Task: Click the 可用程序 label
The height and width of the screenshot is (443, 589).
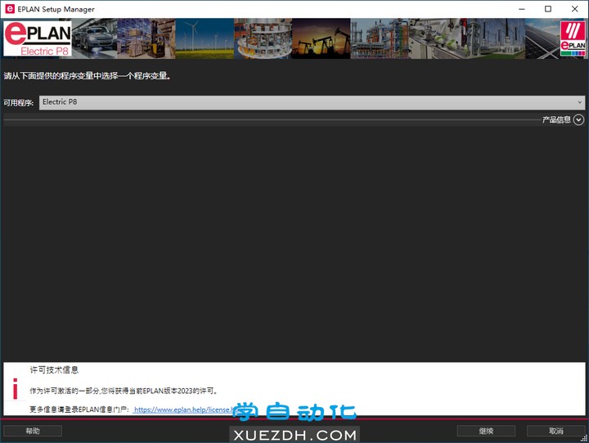Action: pos(18,102)
